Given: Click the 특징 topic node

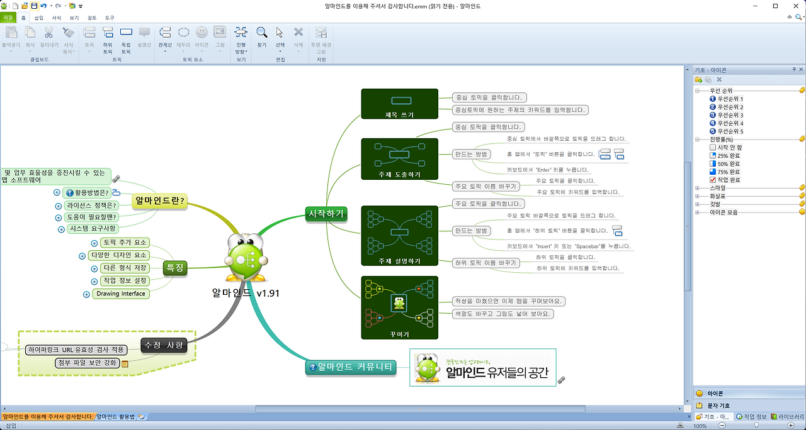Looking at the screenshot, I should (x=176, y=268).
